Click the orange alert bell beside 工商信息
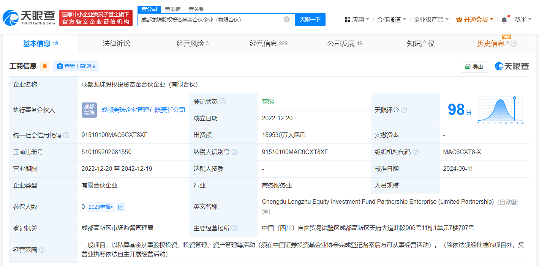The image size is (539, 266). pos(44,66)
